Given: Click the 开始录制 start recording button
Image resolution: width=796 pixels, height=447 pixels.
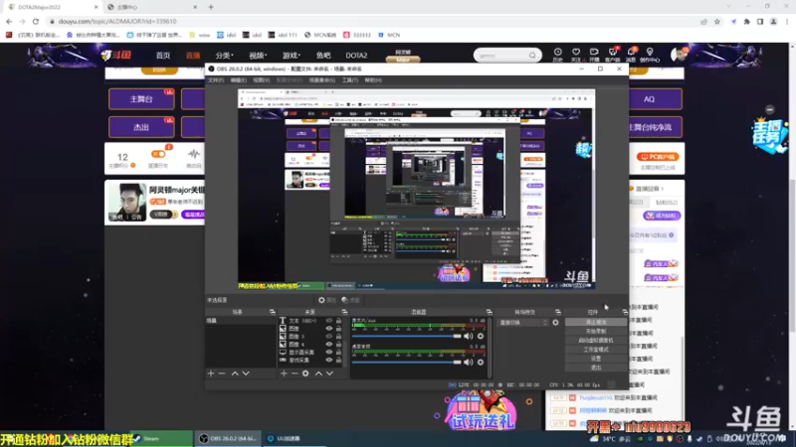Looking at the screenshot, I should [595, 332].
